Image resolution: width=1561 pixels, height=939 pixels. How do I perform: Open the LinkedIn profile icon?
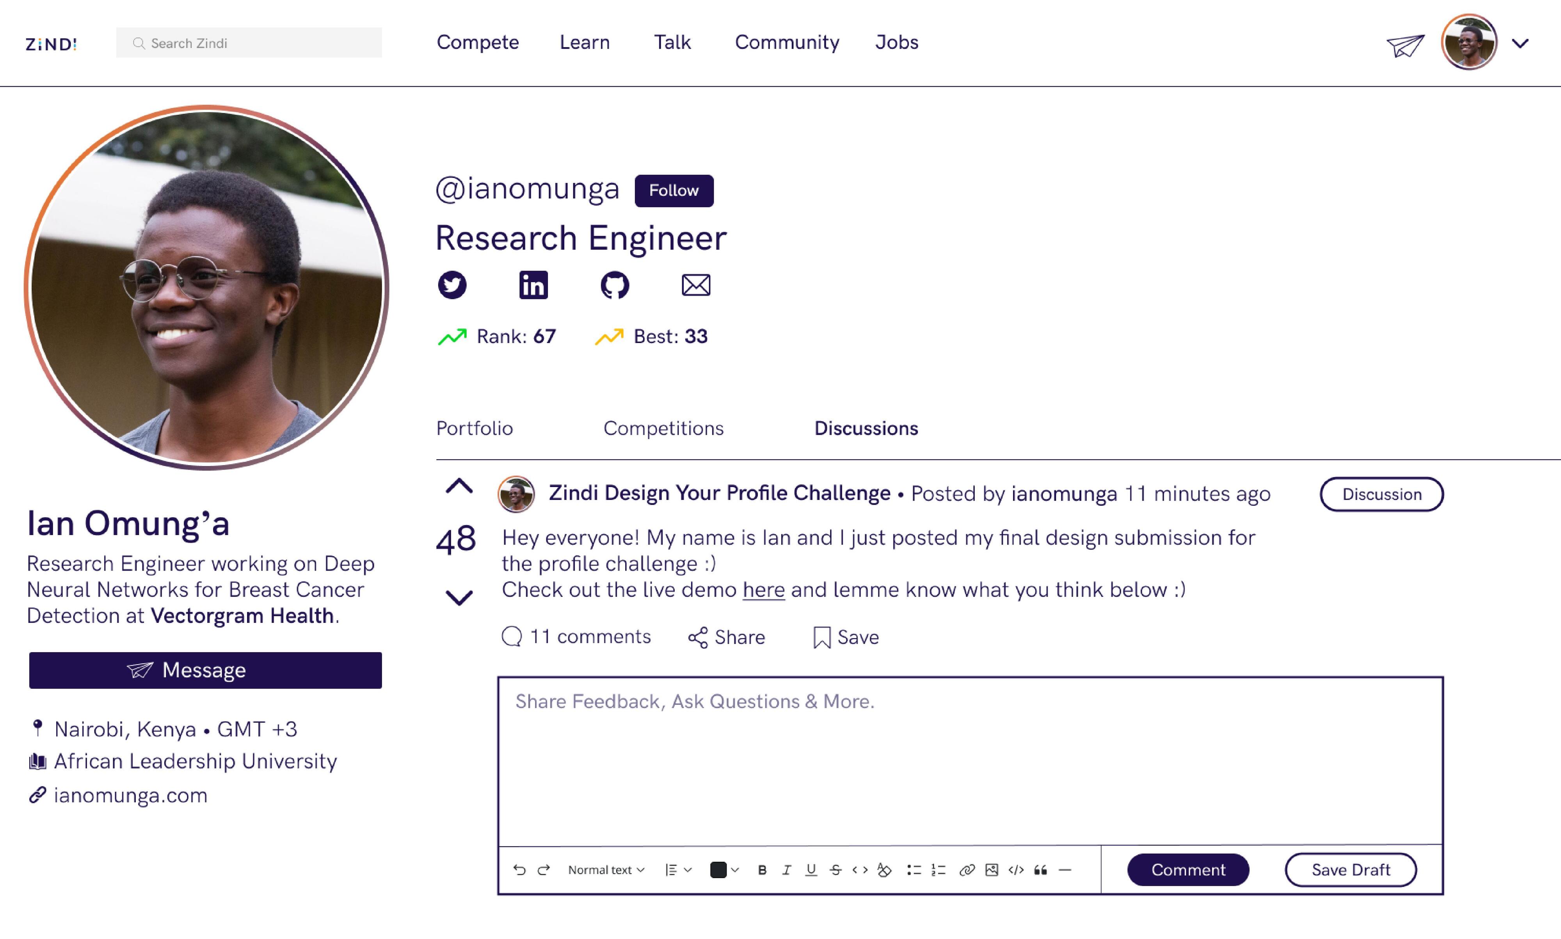click(x=533, y=285)
